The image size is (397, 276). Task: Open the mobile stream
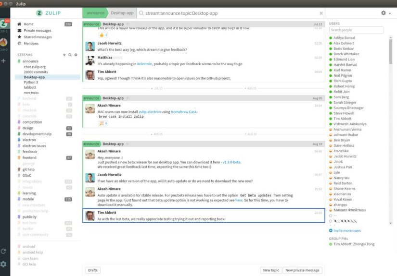click(x=28, y=199)
